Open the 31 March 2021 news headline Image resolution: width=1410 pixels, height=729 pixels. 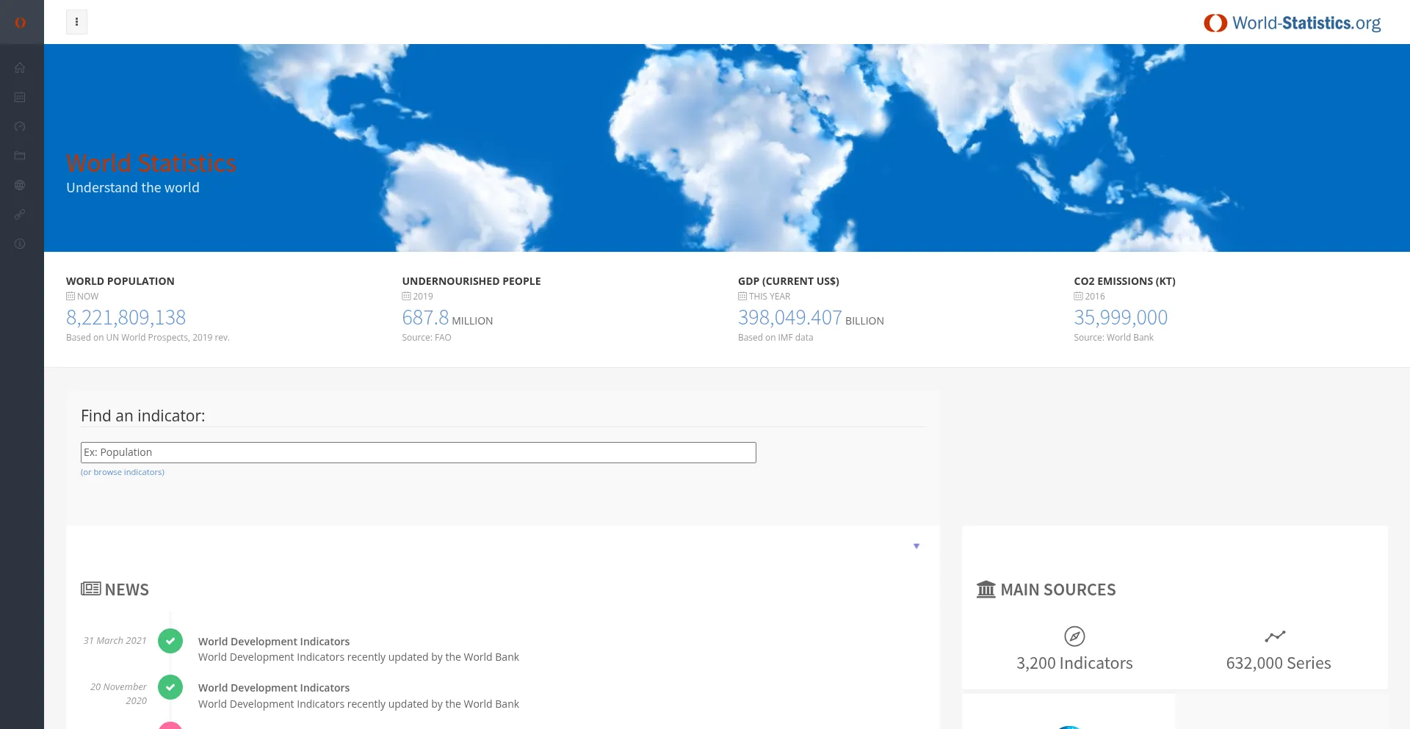pyautogui.click(x=274, y=642)
